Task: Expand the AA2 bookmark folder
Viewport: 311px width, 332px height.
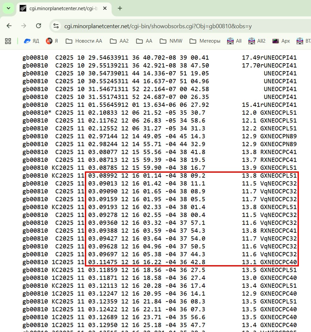Action: pos(119,41)
